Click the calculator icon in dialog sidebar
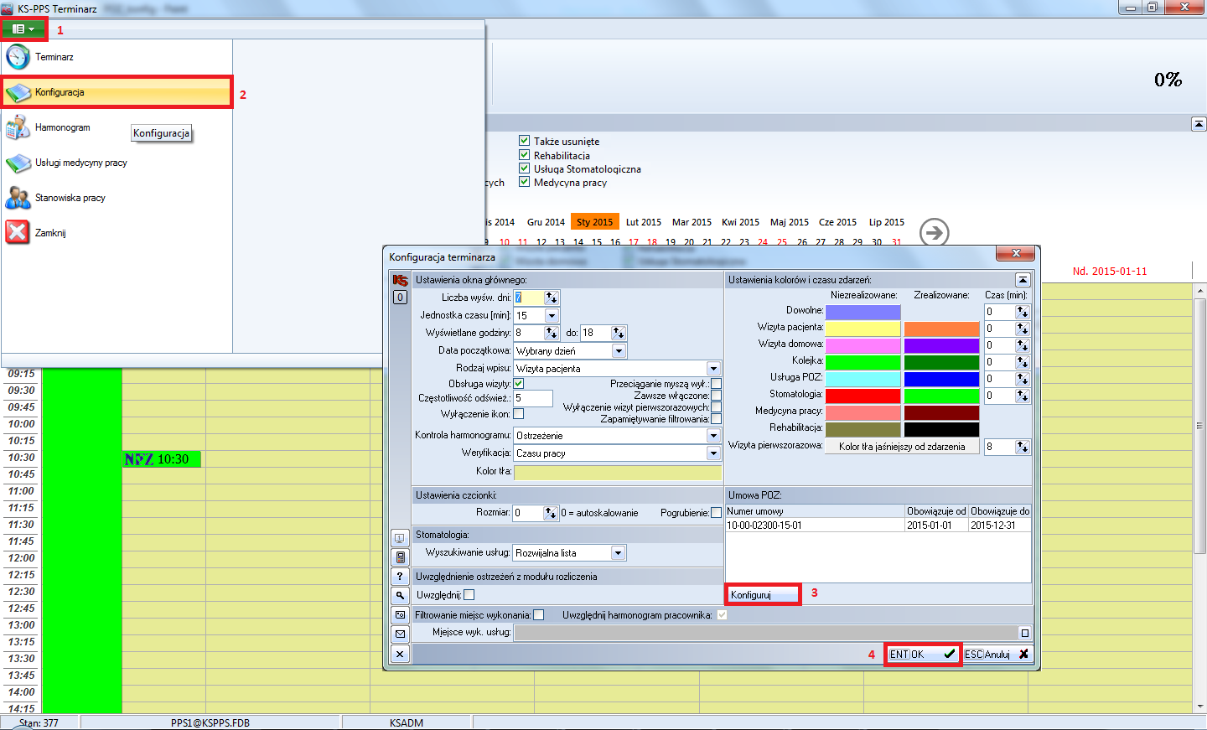 click(x=400, y=557)
